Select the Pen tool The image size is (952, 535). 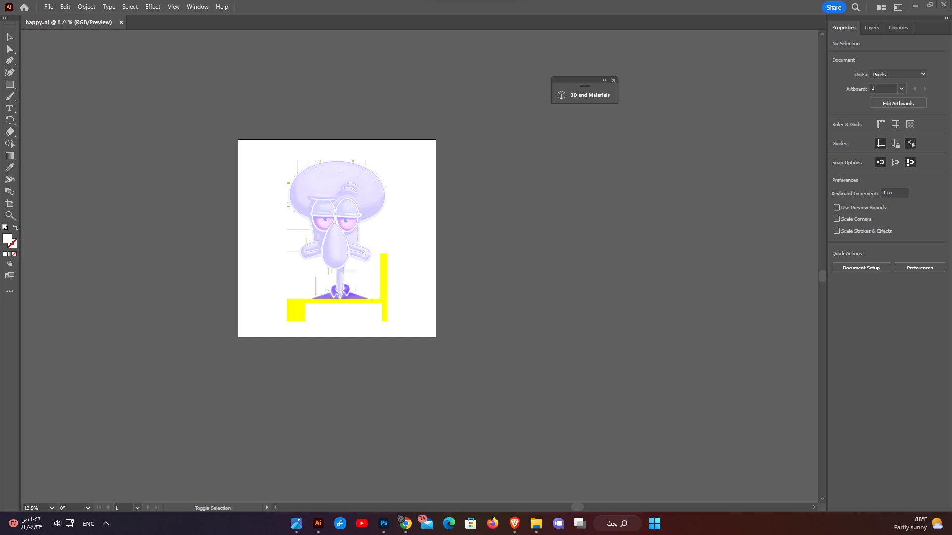pyautogui.click(x=9, y=60)
